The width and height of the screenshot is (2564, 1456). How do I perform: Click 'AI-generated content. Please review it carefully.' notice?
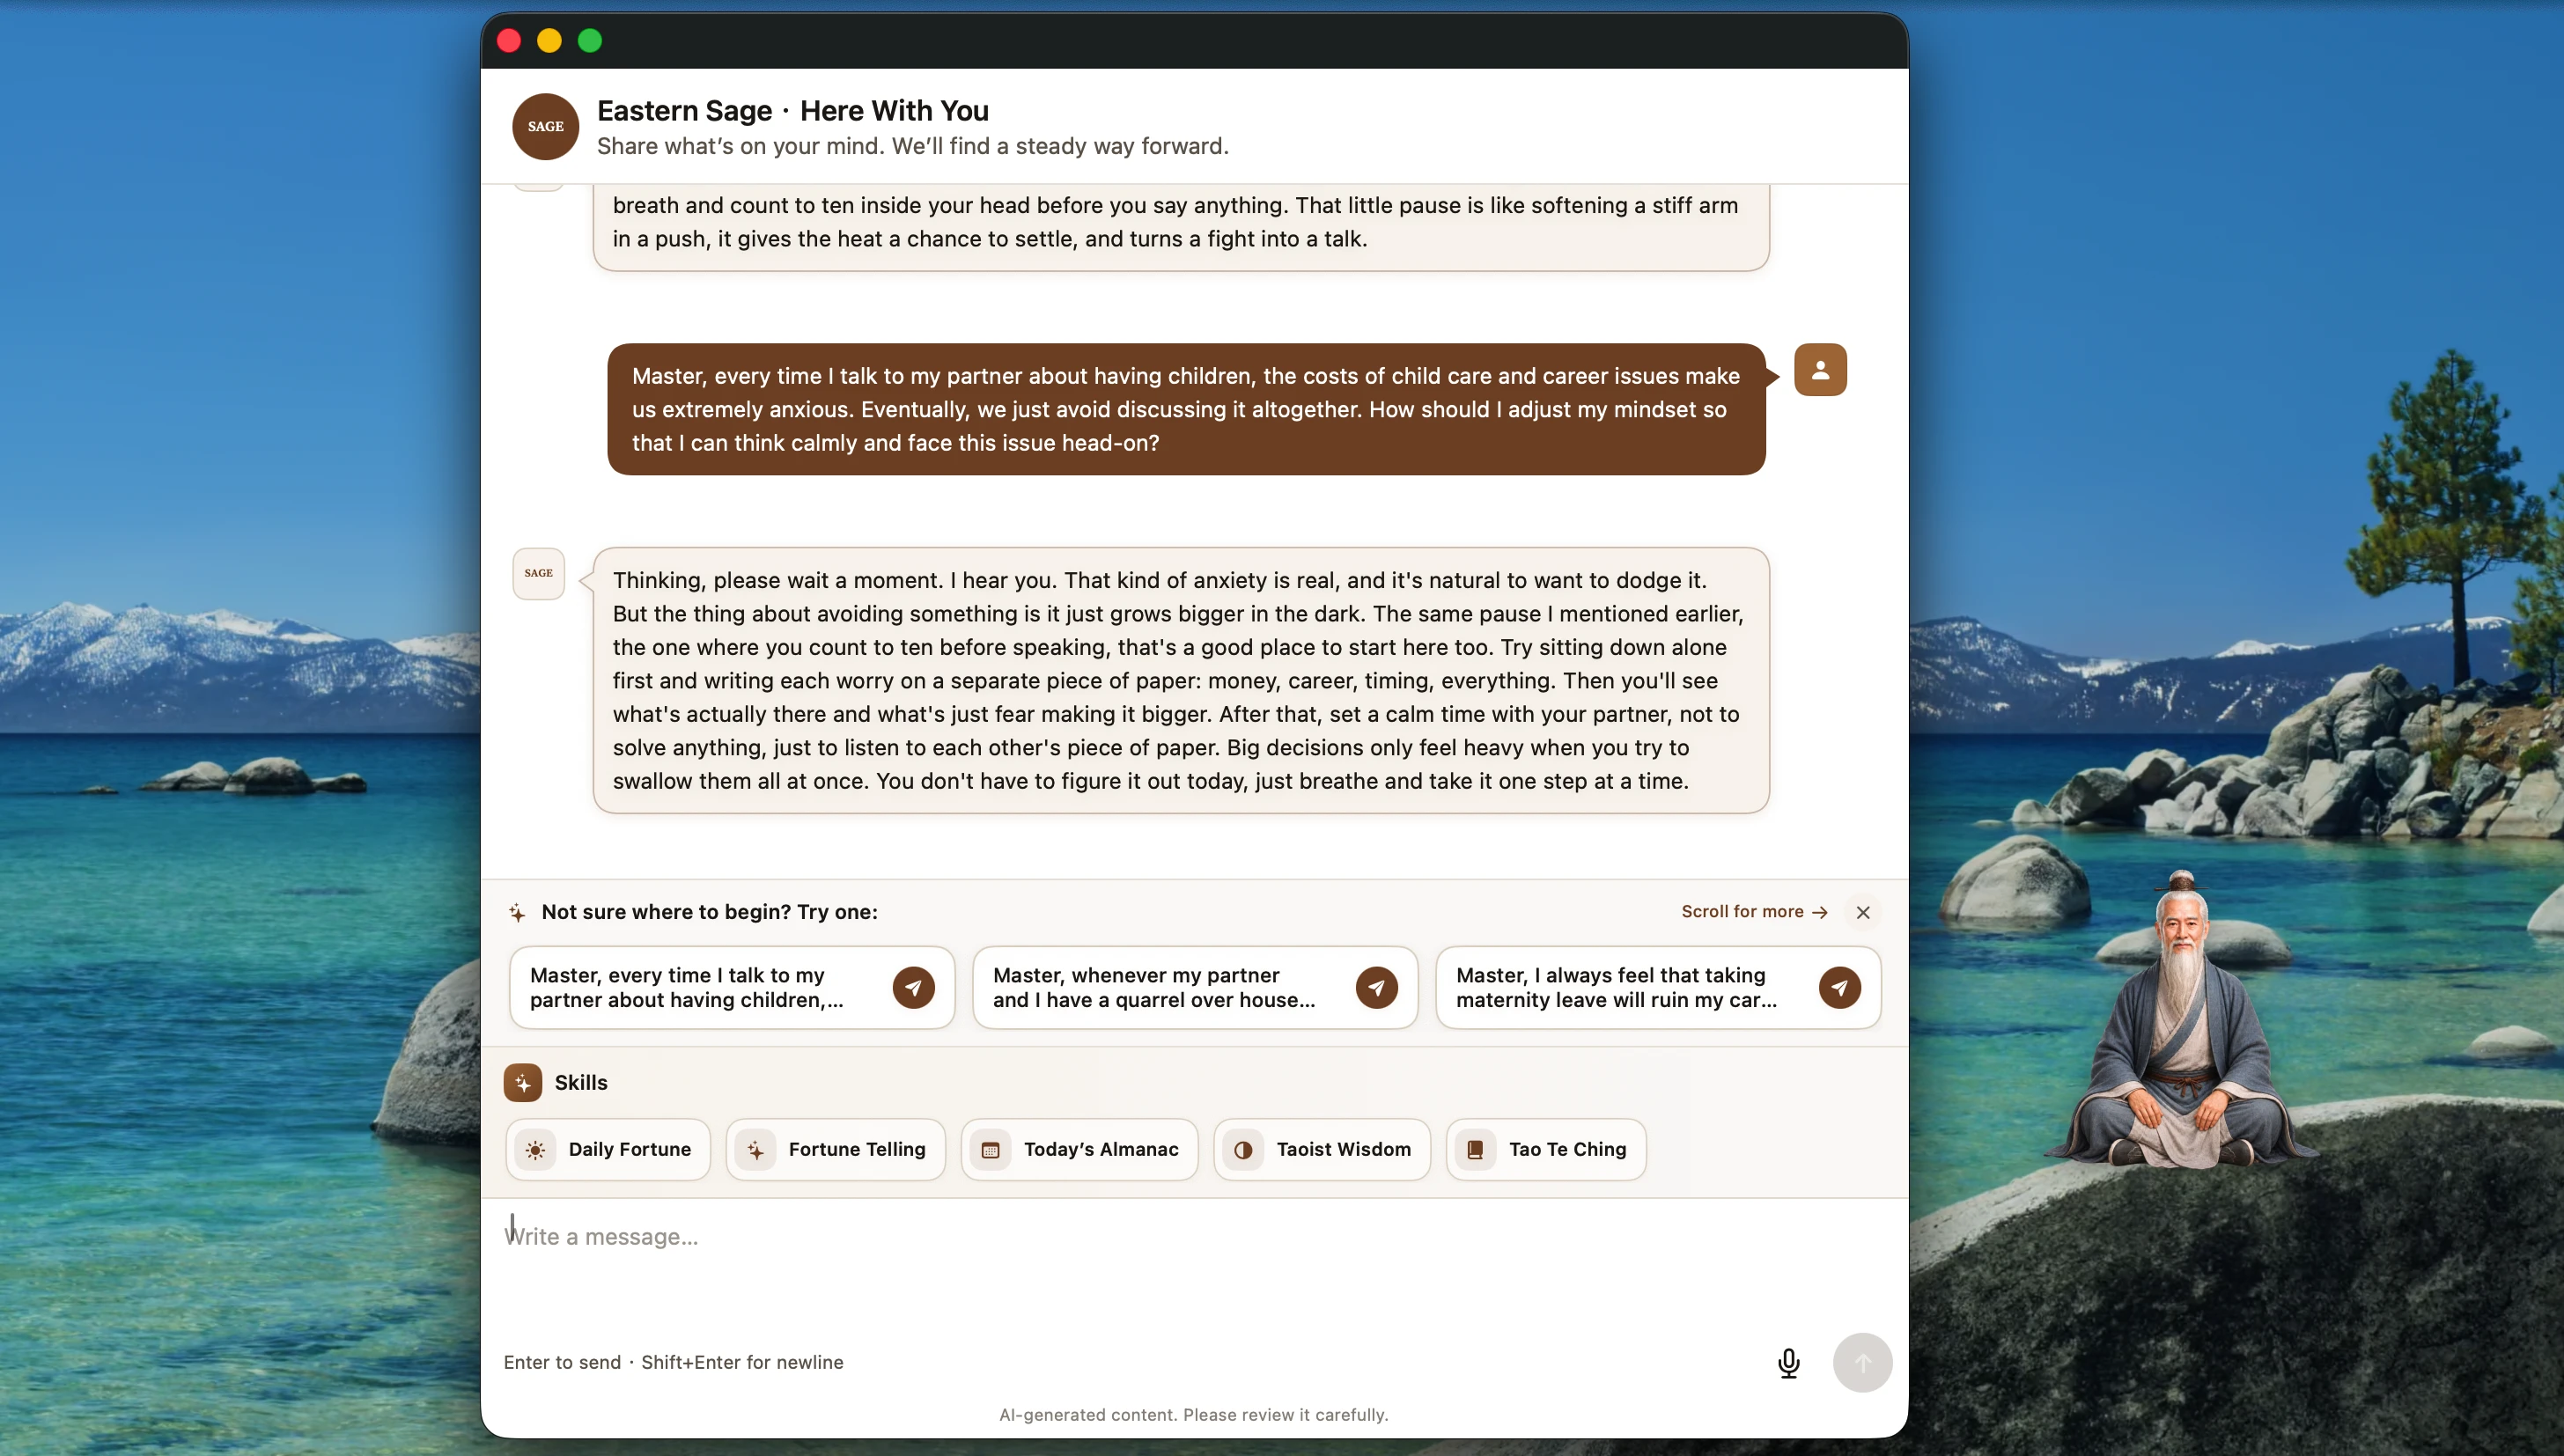1194,1414
